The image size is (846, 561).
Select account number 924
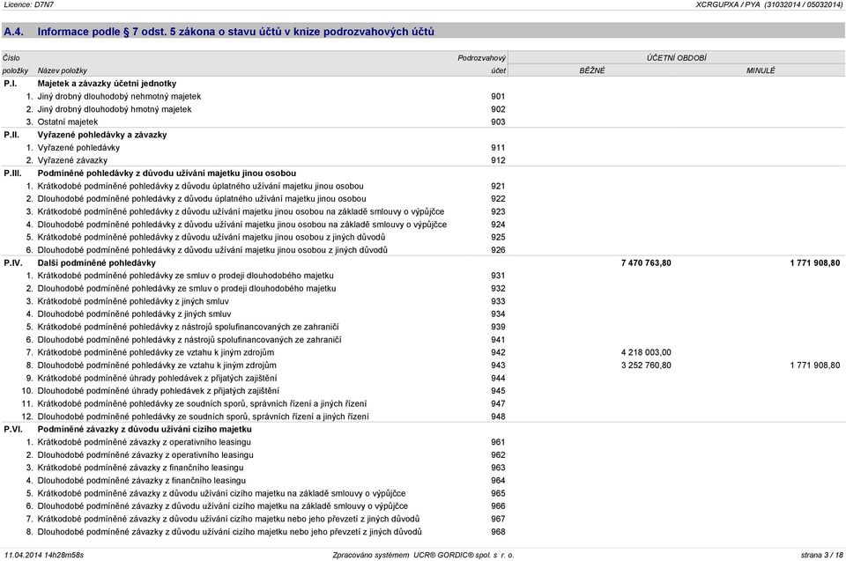click(x=498, y=225)
